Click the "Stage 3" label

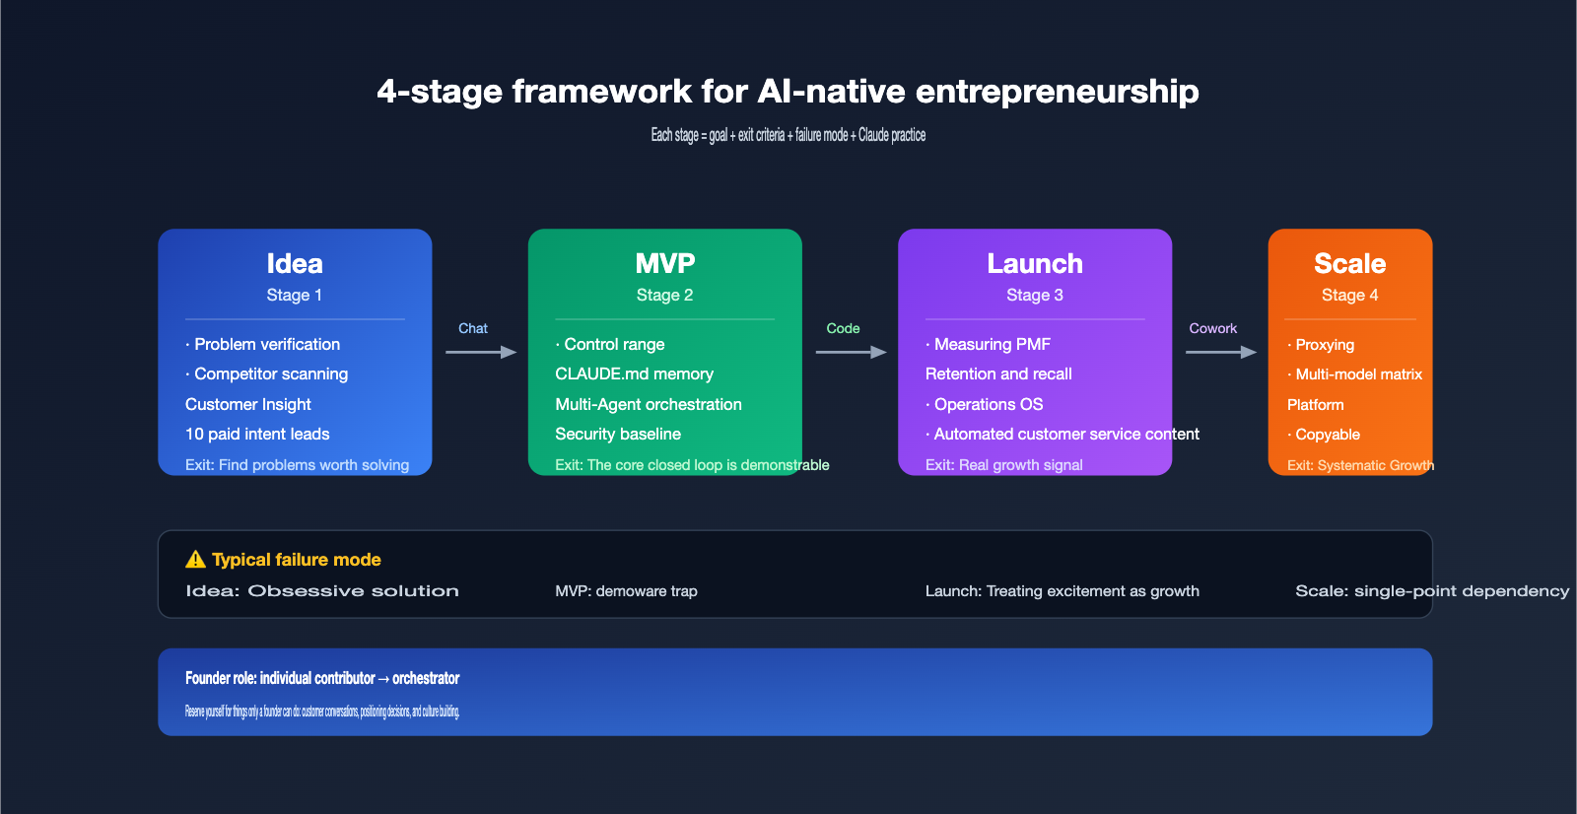pyautogui.click(x=1035, y=295)
